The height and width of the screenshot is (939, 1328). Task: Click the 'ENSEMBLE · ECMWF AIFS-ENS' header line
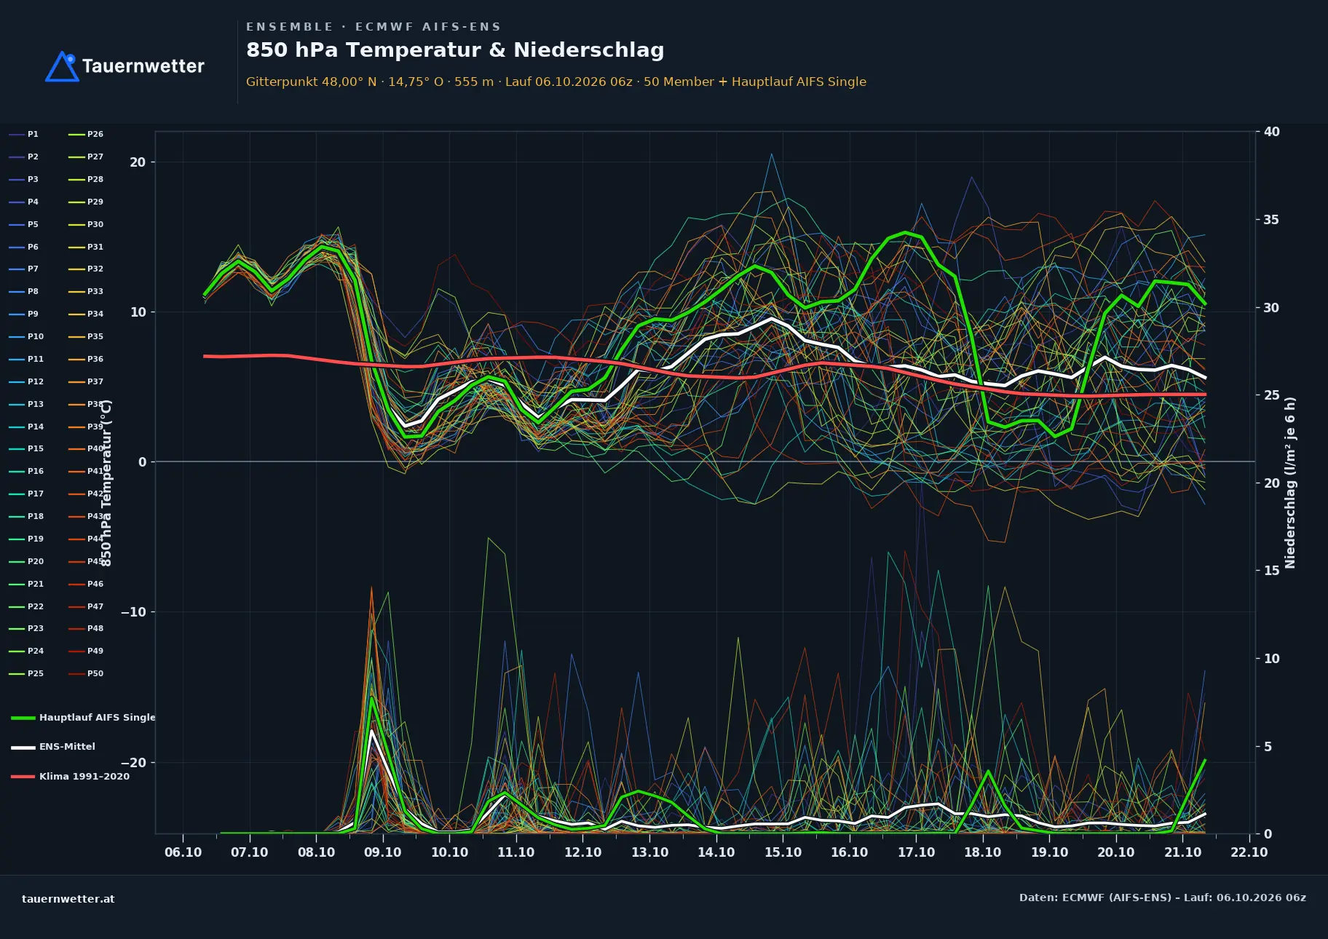coord(373,27)
